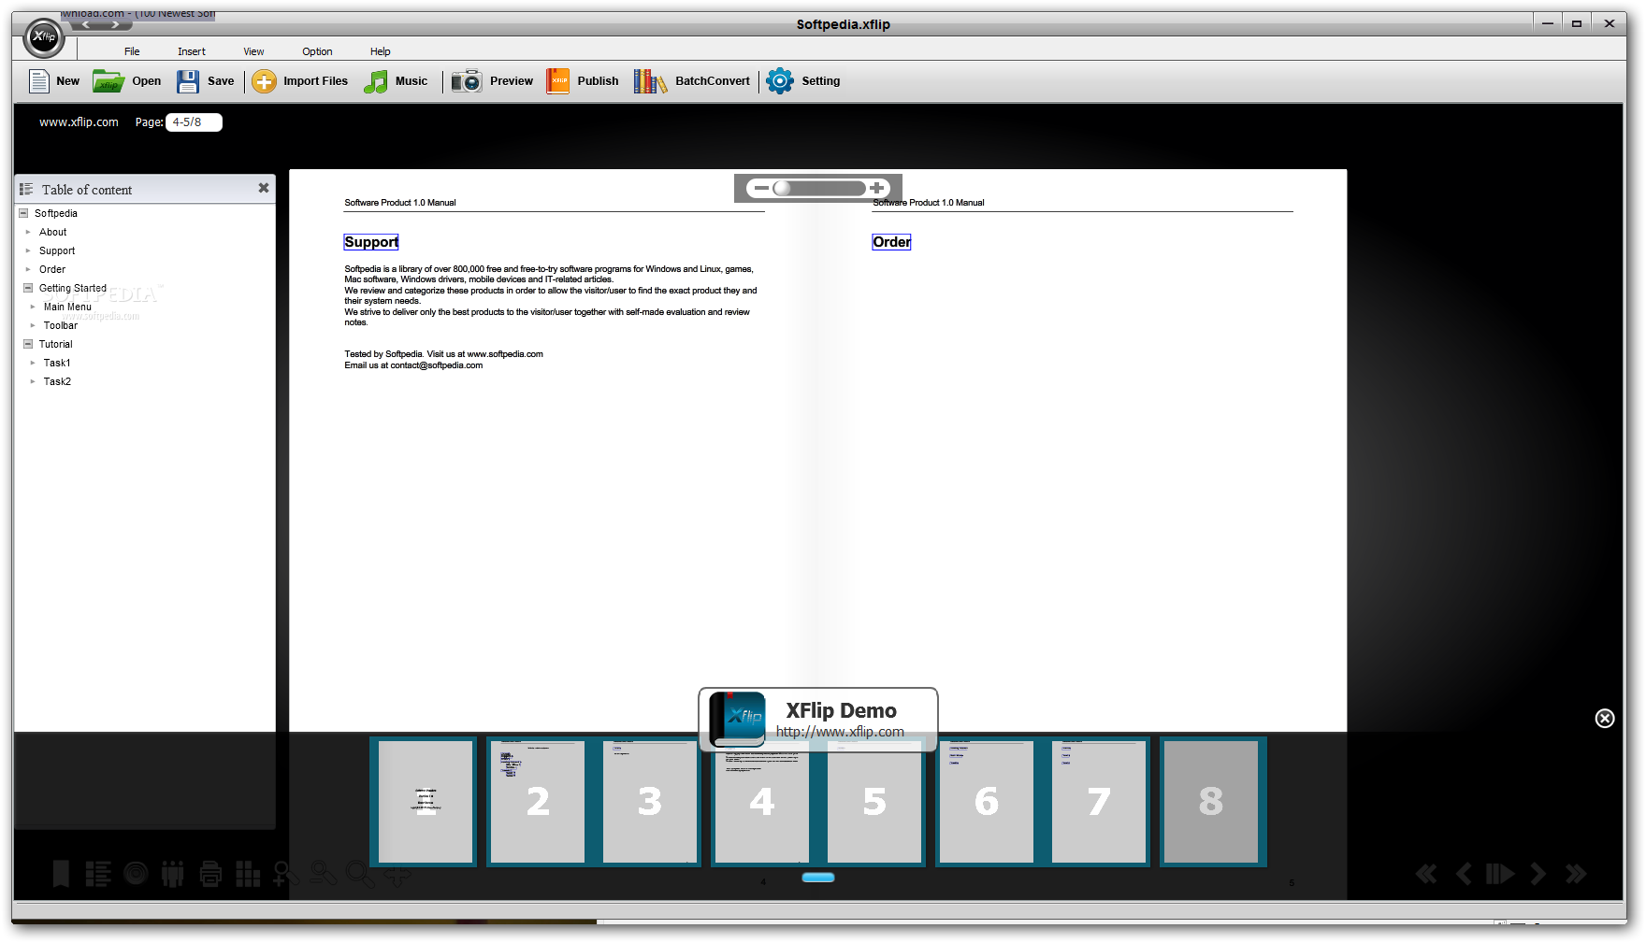Start auto flip play button

[x=1500, y=874]
